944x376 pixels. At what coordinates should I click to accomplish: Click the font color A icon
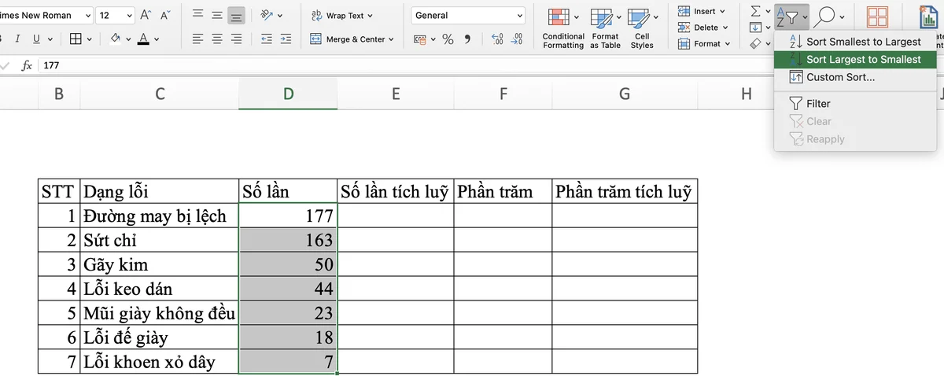pyautogui.click(x=142, y=39)
